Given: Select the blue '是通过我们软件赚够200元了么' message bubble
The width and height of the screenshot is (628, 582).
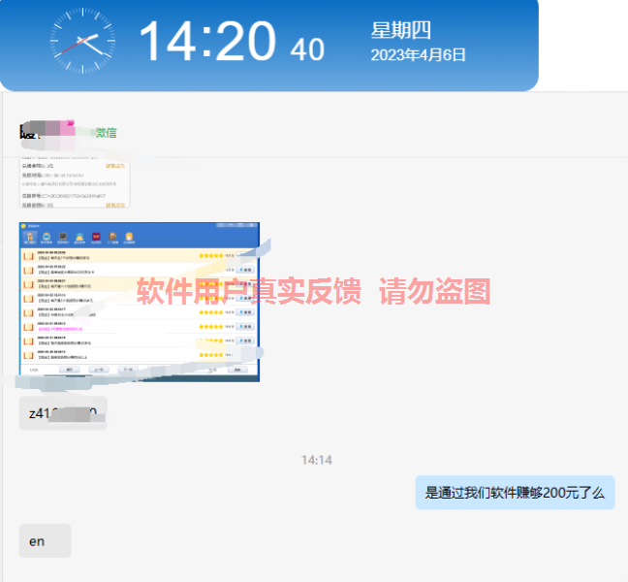Looking at the screenshot, I should [x=515, y=492].
